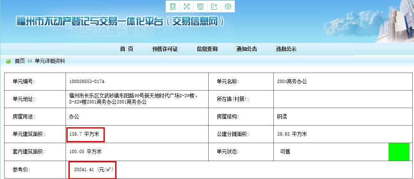
Task: Open the 预售许可证 navigation item
Action: click(x=165, y=49)
